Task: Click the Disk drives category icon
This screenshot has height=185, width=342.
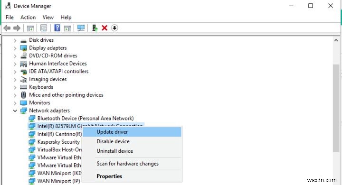Action: 24,40
